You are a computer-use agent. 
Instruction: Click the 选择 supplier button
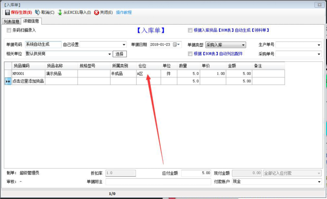click(120, 54)
